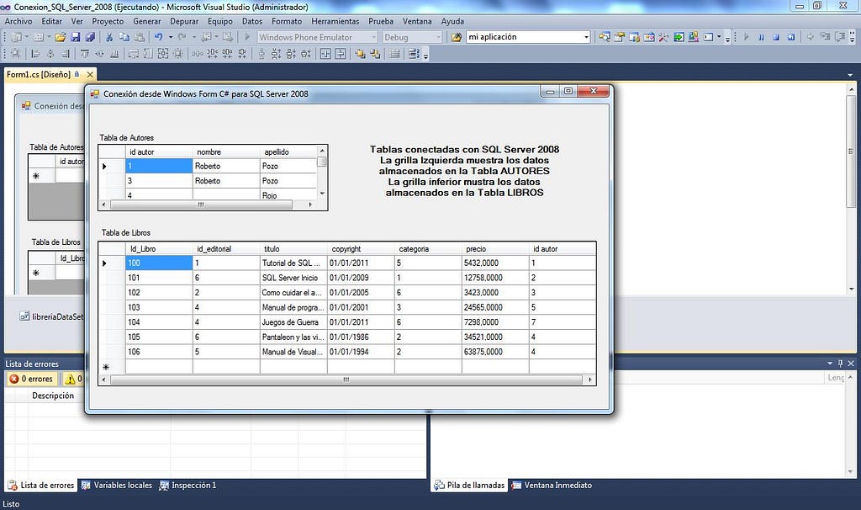Select the Pila de llamadas tab
861x510 pixels.
(x=469, y=486)
